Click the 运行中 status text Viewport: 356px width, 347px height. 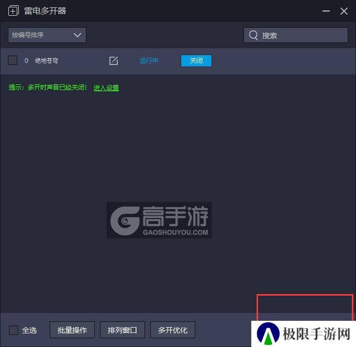click(149, 61)
